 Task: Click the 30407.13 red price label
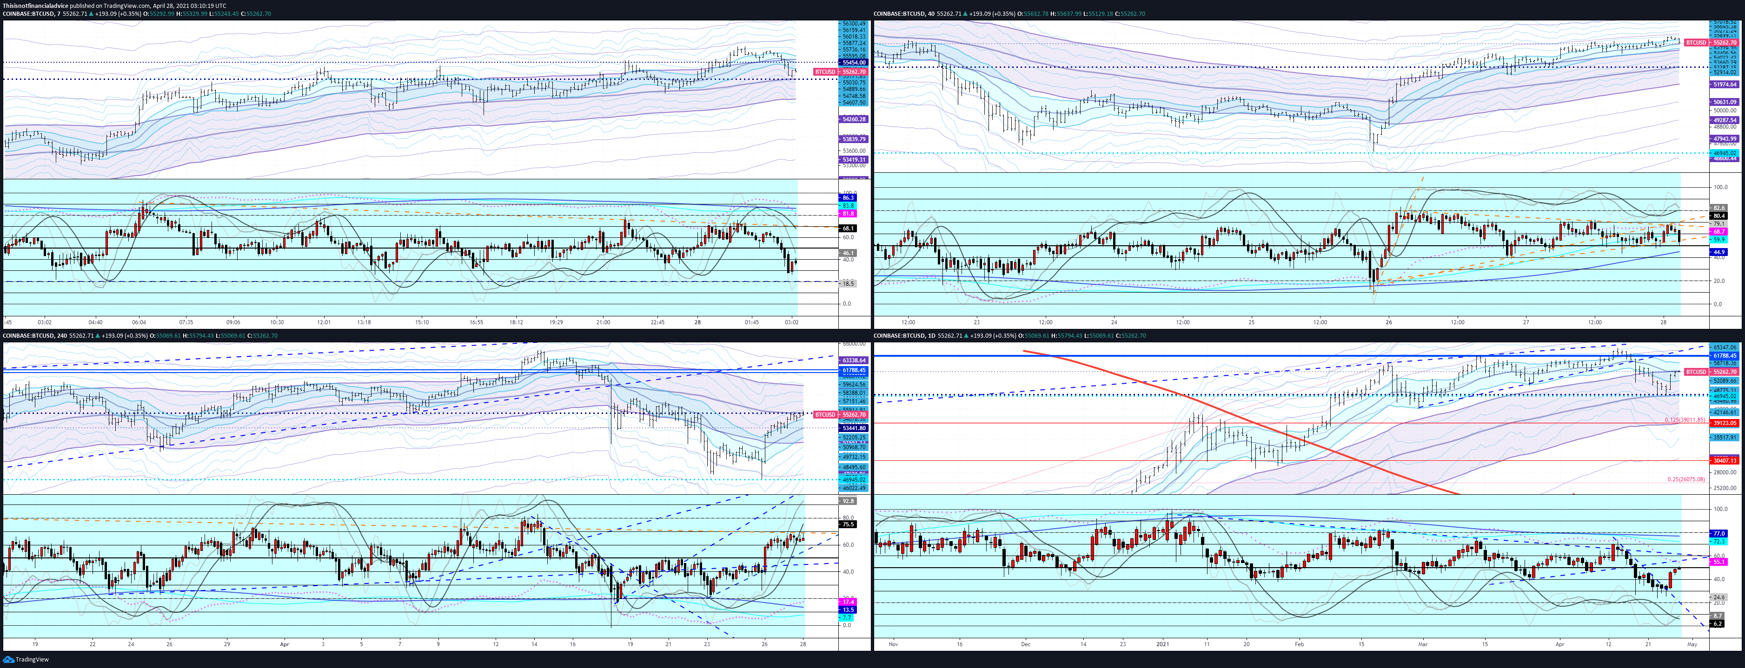pos(1725,461)
